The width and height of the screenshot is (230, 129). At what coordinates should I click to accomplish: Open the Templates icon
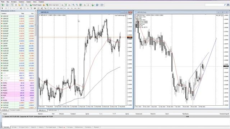click(x=101, y=5)
